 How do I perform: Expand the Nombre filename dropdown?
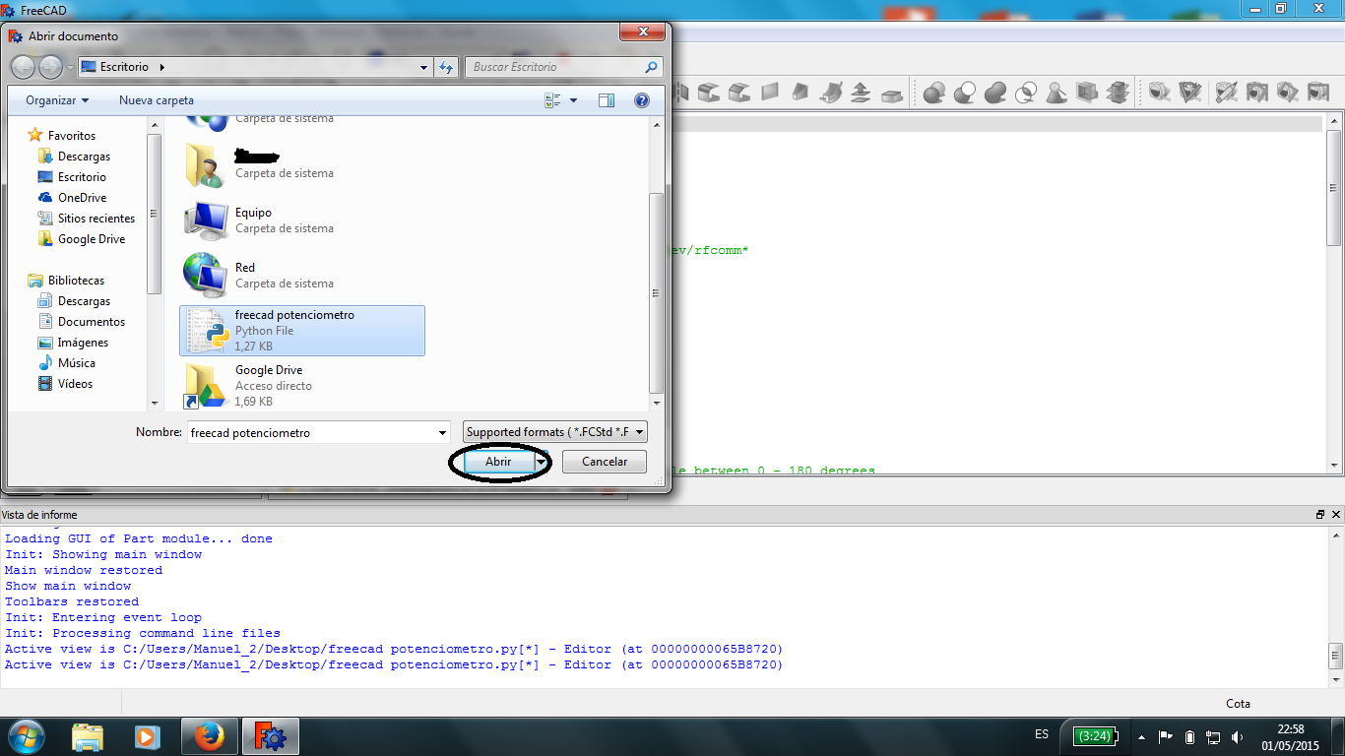click(442, 432)
